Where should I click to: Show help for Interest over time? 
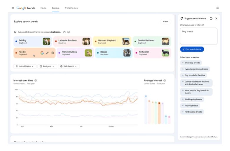(x=36, y=80)
